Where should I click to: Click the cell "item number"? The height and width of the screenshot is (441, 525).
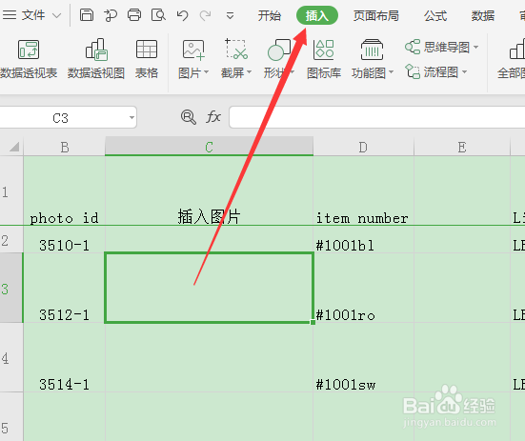click(364, 190)
